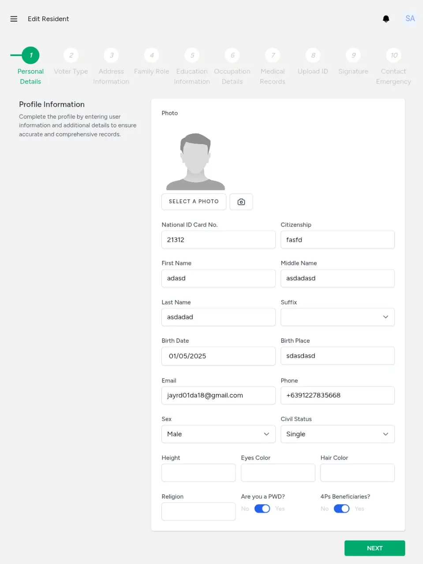Image resolution: width=423 pixels, height=564 pixels.
Task: Focus the First Name field
Action: pyautogui.click(x=218, y=278)
